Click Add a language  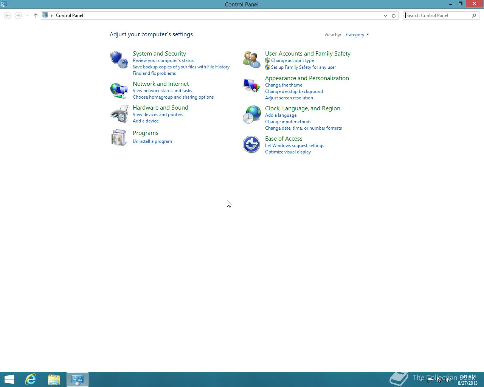281,115
